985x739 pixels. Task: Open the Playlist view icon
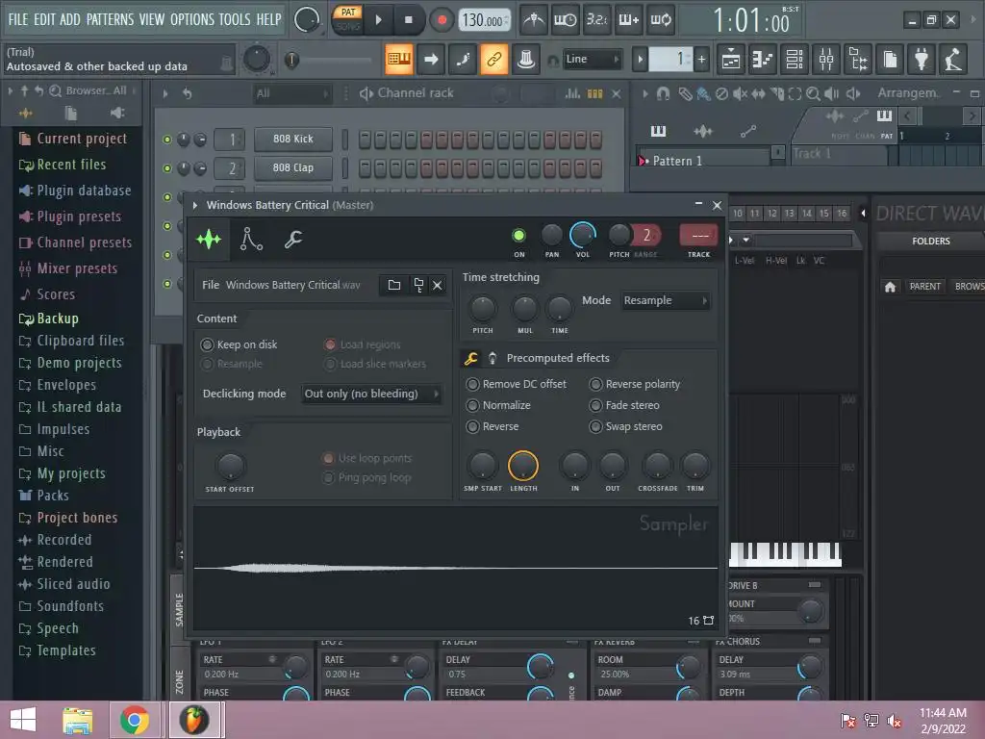[x=731, y=59]
